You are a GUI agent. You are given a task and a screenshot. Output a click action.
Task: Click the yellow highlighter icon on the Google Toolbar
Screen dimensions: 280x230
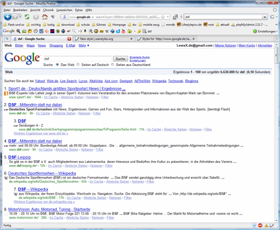(139, 31)
